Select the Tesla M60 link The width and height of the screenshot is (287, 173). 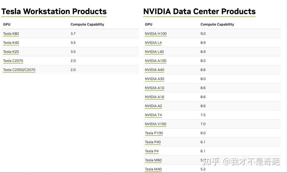pos(153,160)
